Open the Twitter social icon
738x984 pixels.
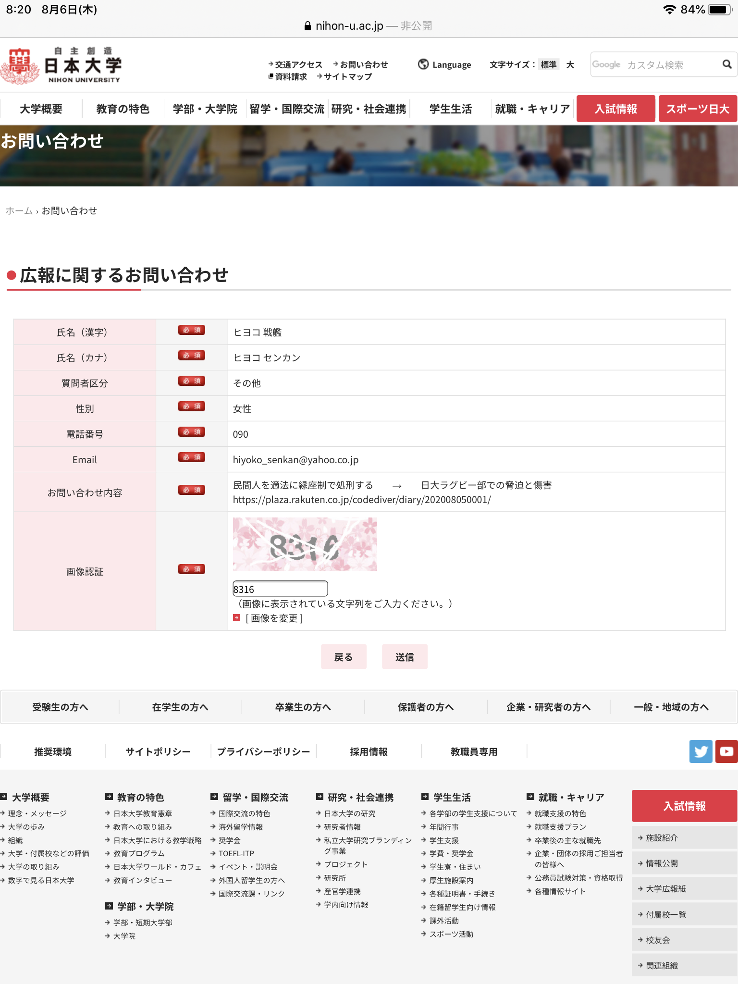click(701, 751)
